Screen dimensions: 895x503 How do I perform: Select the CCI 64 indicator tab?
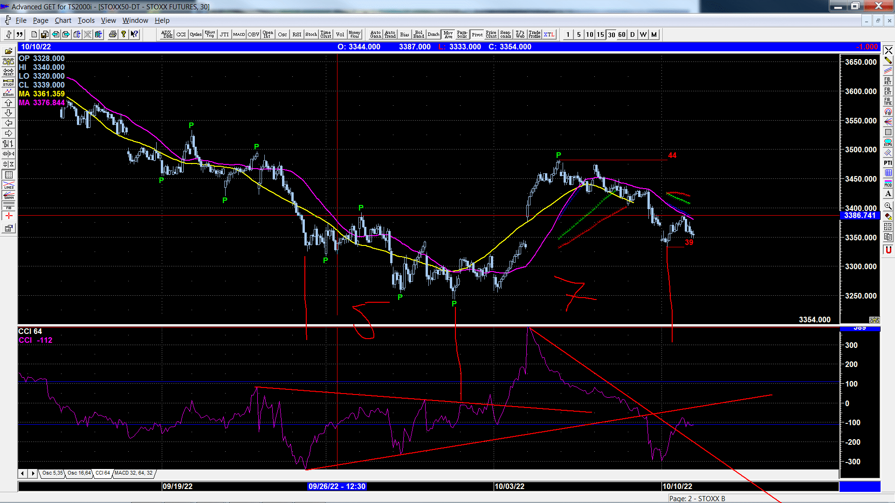point(103,473)
